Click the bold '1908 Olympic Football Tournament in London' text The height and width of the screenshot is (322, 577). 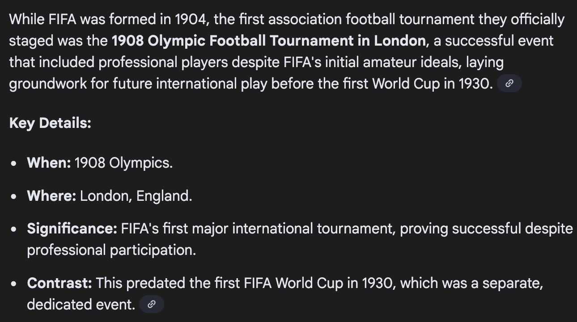coord(268,41)
